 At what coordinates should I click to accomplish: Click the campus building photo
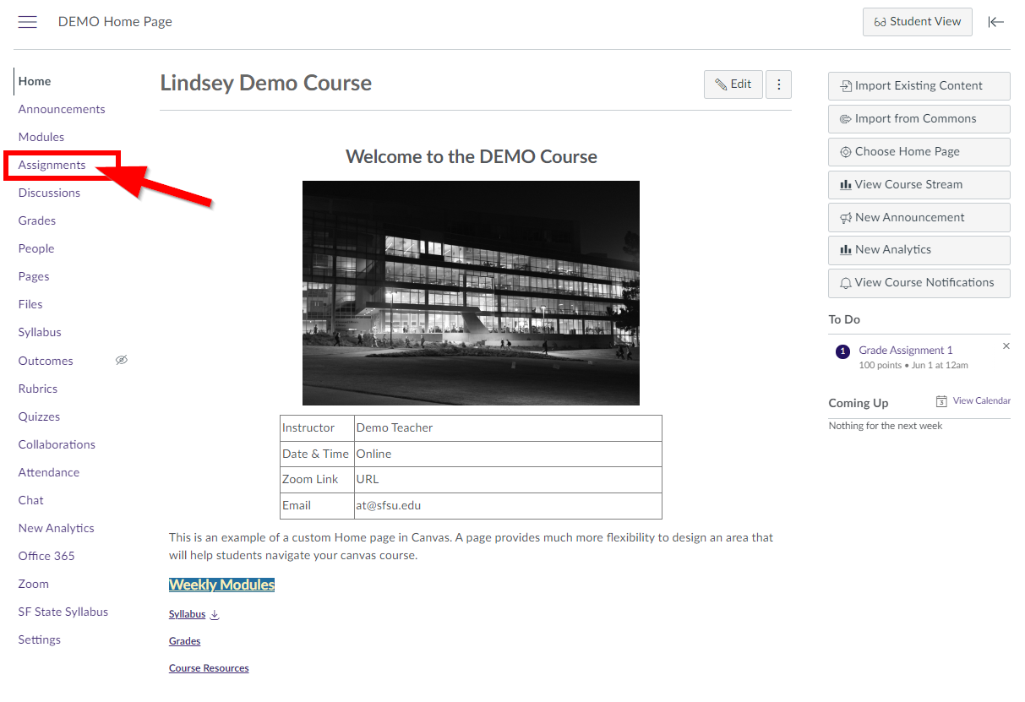471,293
